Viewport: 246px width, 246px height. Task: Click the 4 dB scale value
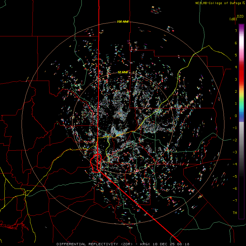click(x=236, y=67)
